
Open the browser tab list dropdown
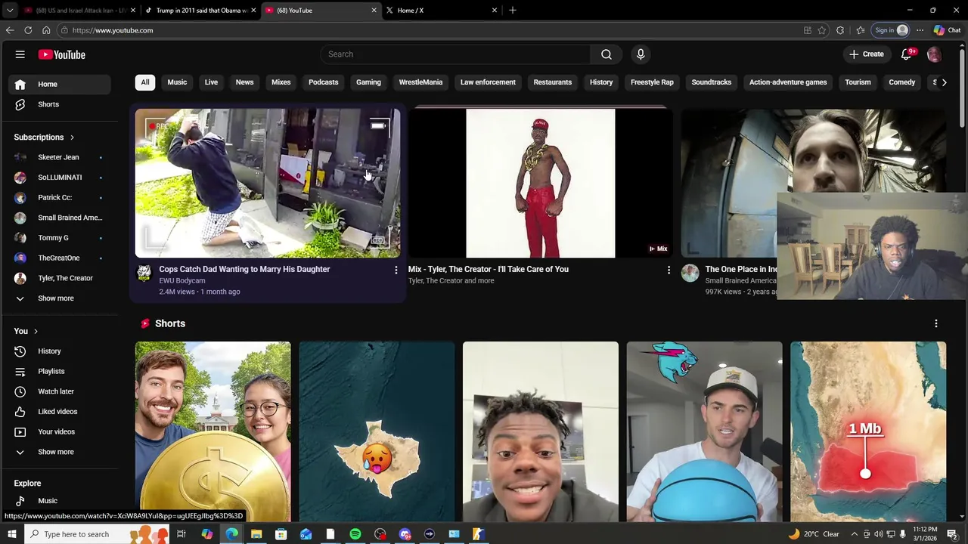click(x=10, y=10)
